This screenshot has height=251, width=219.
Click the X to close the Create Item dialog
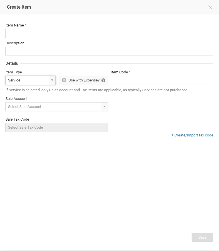tap(210, 7)
